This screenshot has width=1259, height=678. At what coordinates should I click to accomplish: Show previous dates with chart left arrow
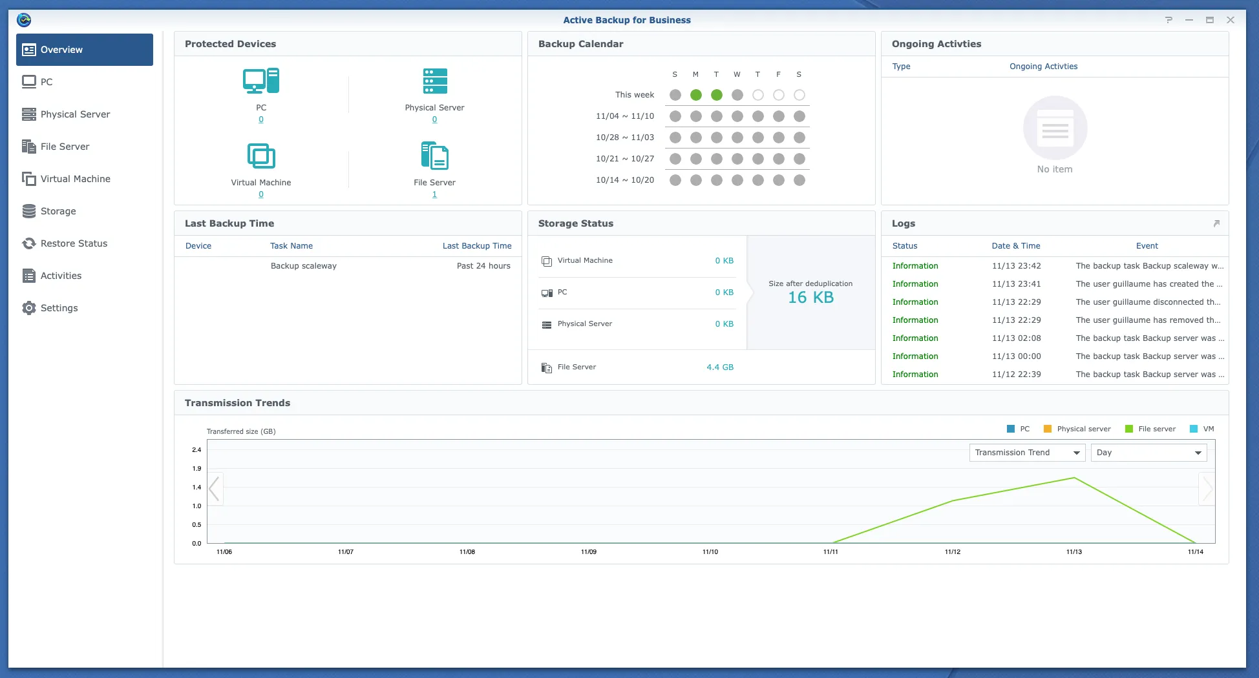click(215, 488)
